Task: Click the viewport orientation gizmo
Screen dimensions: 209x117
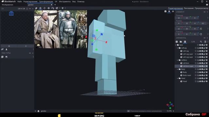Action: (x=170, y=105)
